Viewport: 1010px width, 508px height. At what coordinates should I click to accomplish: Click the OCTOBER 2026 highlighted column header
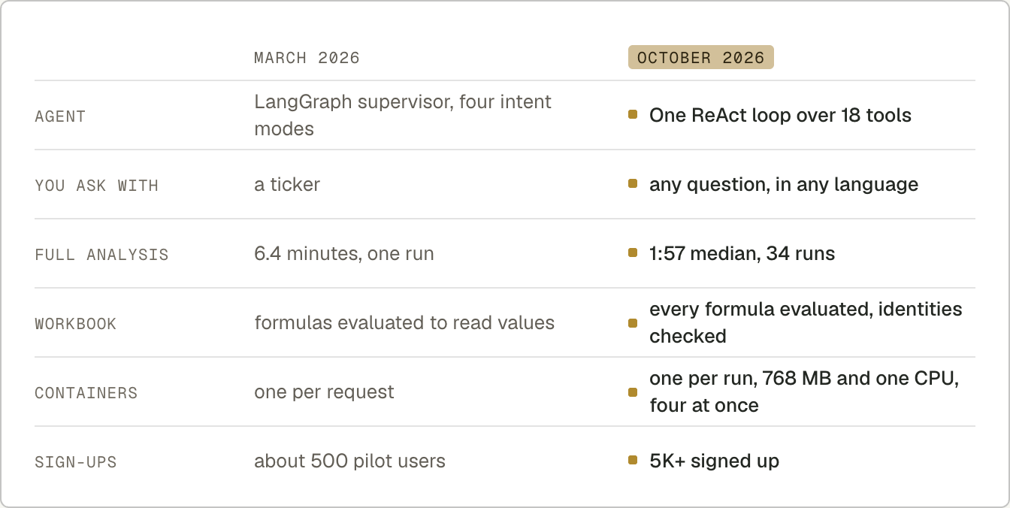[700, 58]
